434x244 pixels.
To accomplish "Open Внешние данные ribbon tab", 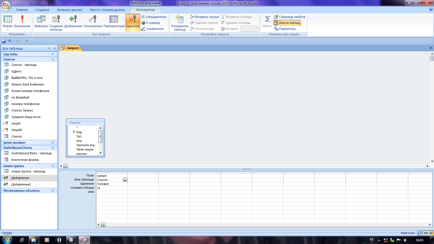I will pos(70,10).
